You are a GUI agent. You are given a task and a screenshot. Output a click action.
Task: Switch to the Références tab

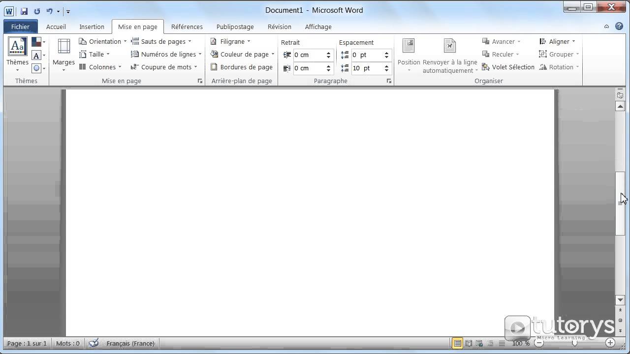coord(187,27)
